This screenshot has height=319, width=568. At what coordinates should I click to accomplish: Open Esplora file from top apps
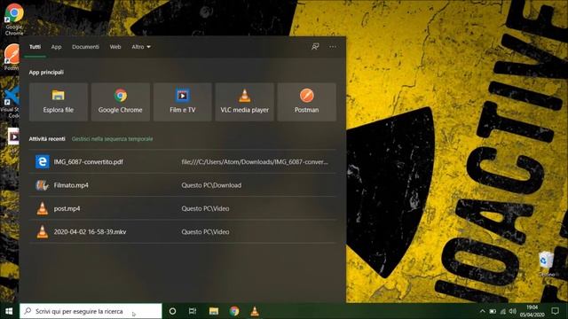point(59,102)
